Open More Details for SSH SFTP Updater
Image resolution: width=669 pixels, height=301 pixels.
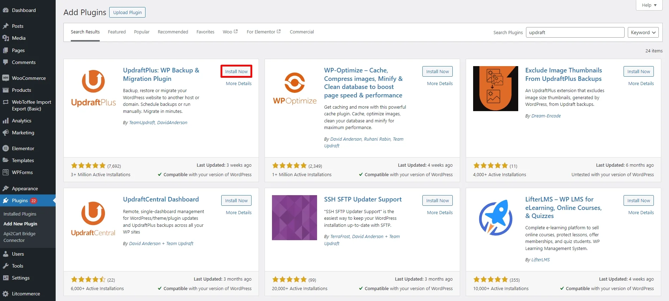(440, 213)
